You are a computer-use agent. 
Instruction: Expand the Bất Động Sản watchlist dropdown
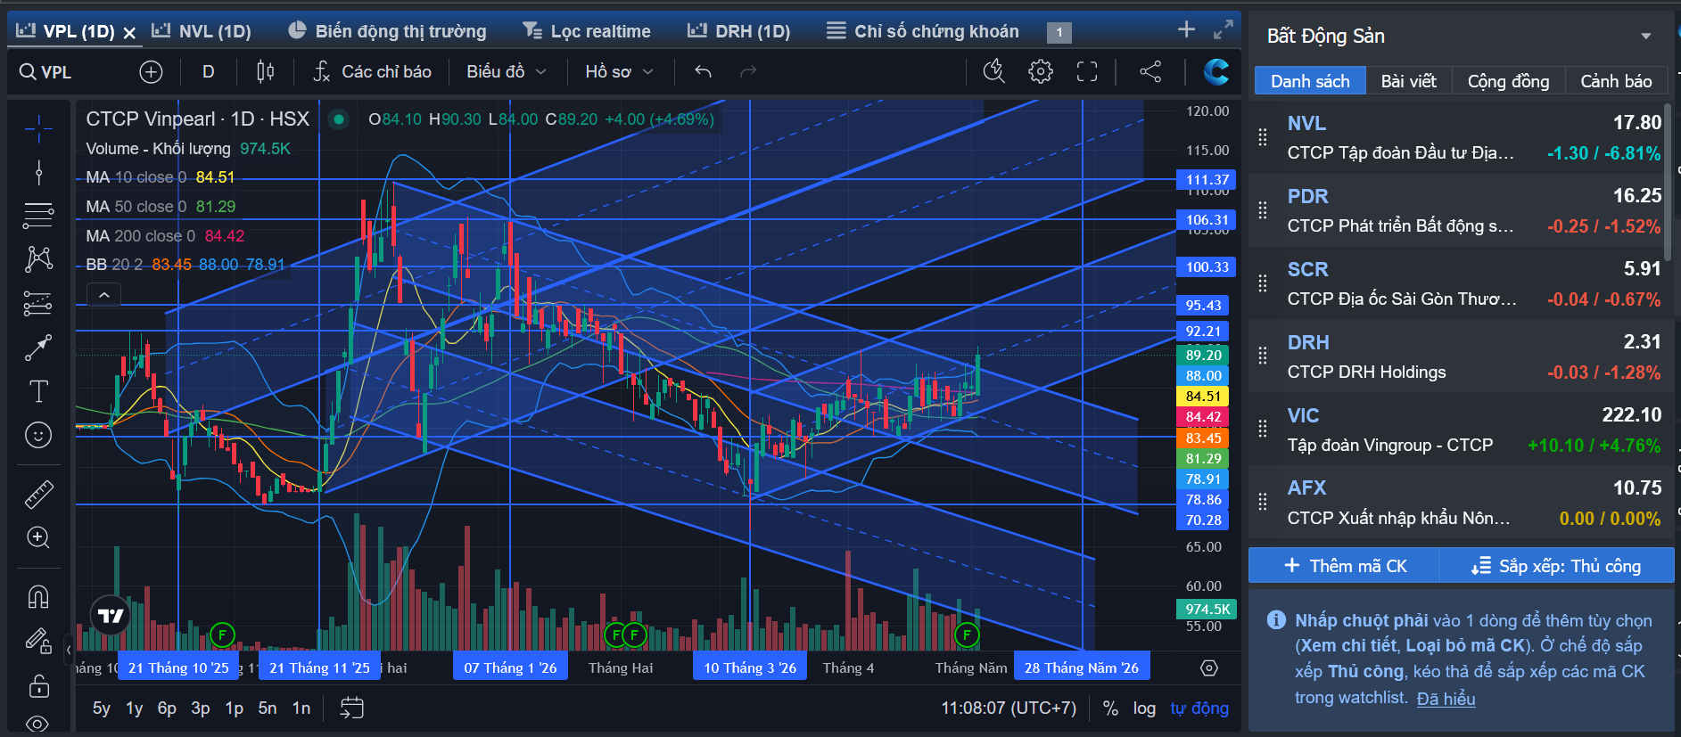pyautogui.click(x=1645, y=37)
